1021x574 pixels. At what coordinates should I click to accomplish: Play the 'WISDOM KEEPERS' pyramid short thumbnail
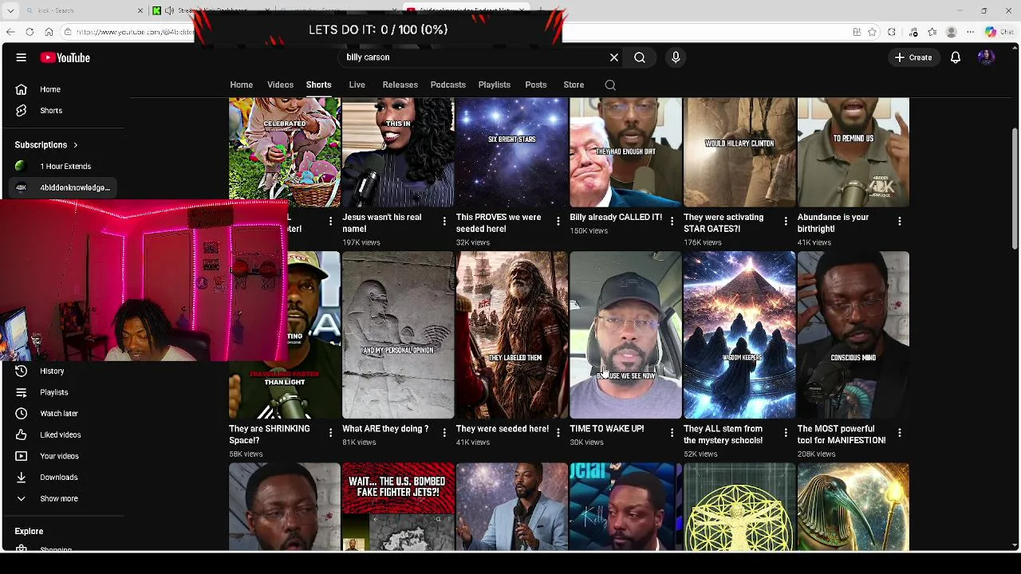(x=739, y=335)
